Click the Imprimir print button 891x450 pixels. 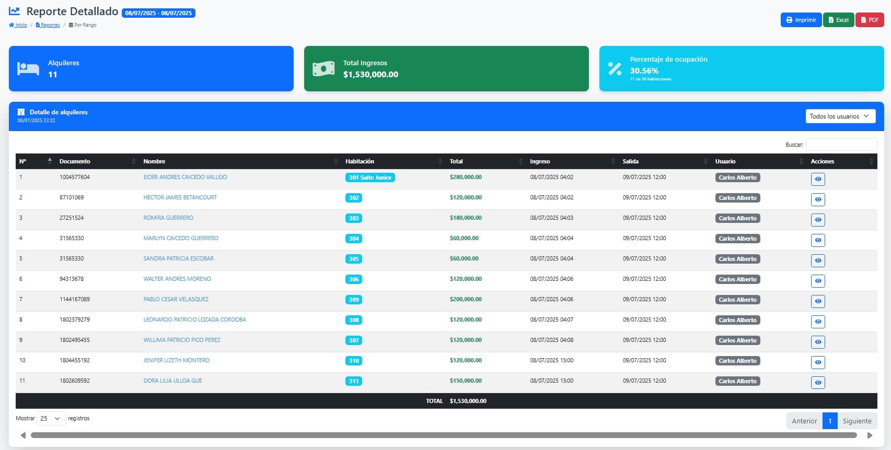pos(801,20)
